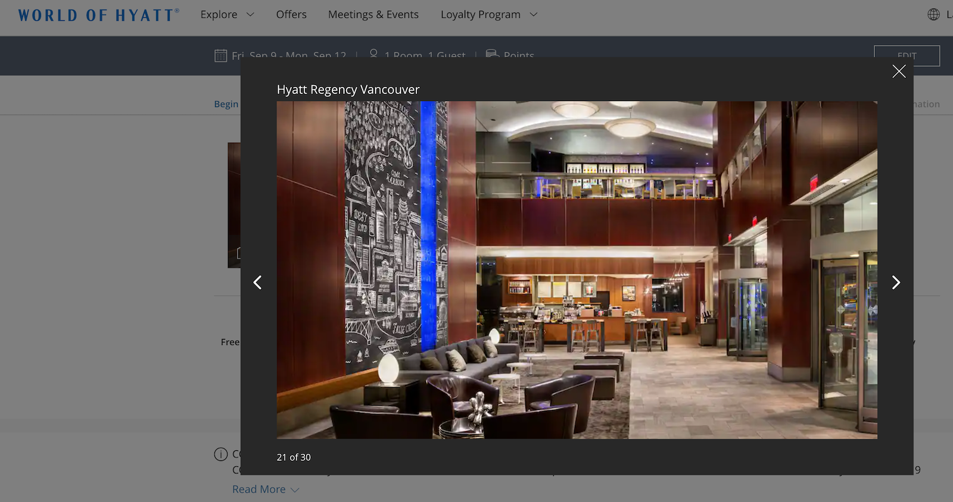This screenshot has width=953, height=502.
Task: Expand the Loyalty Program menu
Action: (489, 14)
